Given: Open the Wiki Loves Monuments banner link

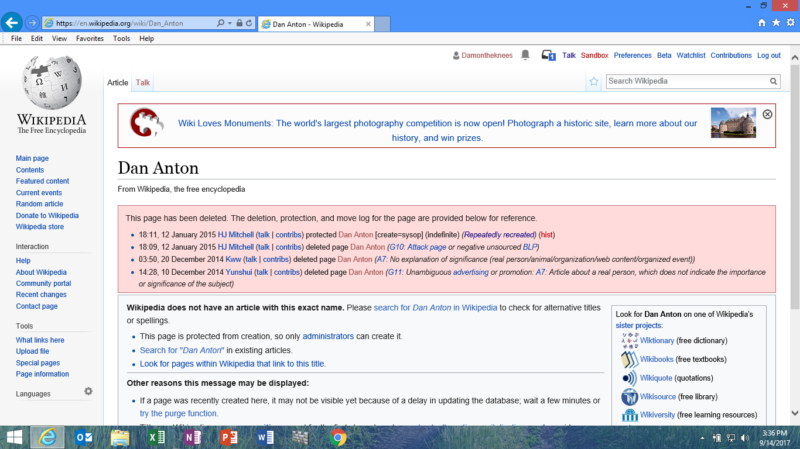Looking at the screenshot, I should coord(437,131).
